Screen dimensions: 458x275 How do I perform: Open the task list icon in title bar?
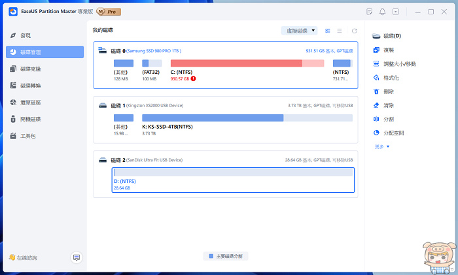(369, 12)
